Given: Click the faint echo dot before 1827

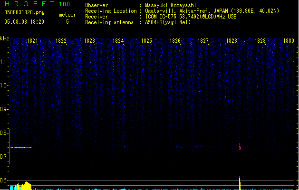Looking at the screenshot, I should click(196, 147).
